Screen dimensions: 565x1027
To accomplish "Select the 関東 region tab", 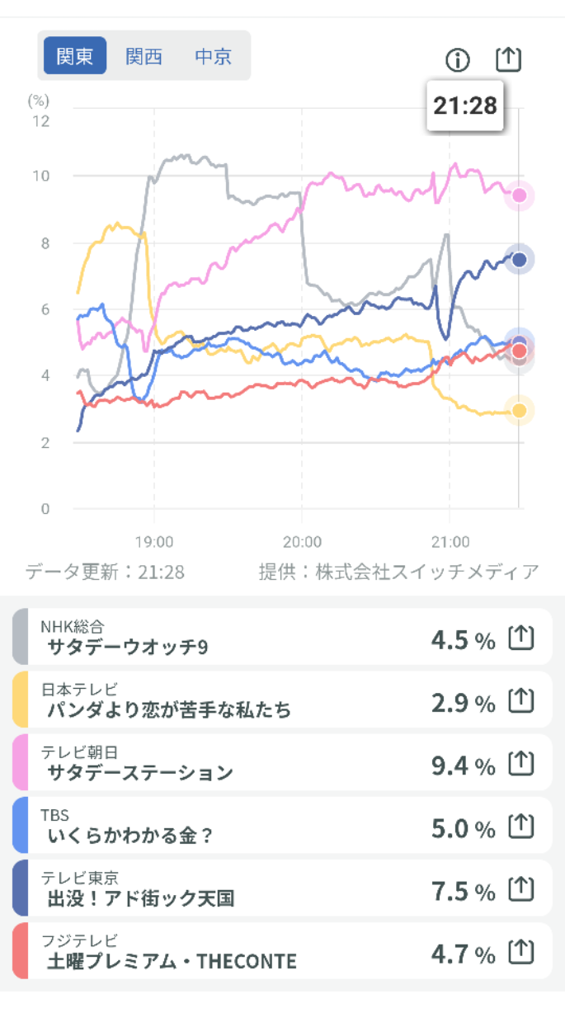I will [74, 56].
